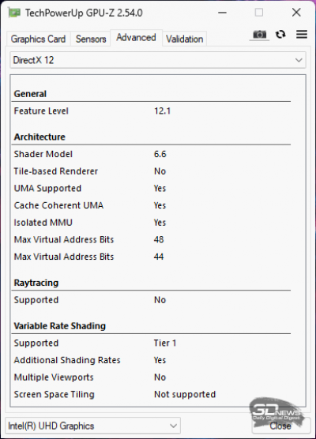Open the Sensors tab
The image size is (316, 439).
click(x=91, y=39)
